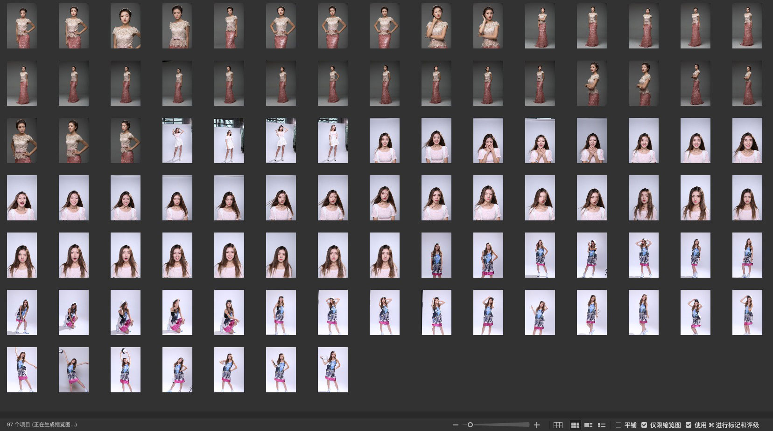Image resolution: width=773 pixels, height=431 pixels.
Task: Select the first thumbnail in the bottom row
Action: coord(22,370)
